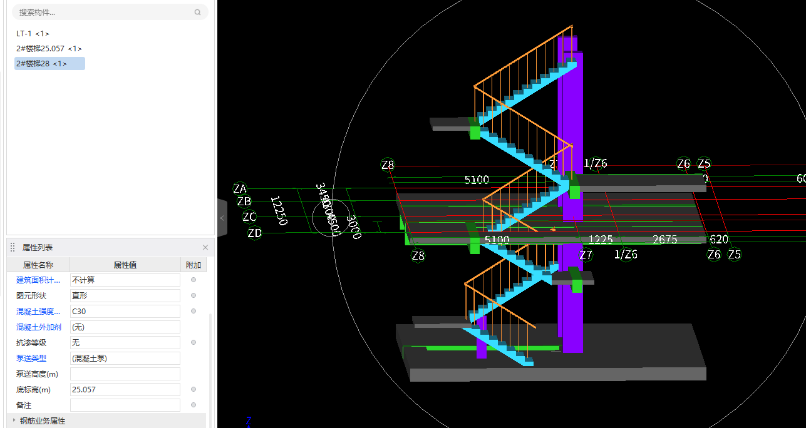Click dimension text 1225 in viewport

tap(601, 240)
